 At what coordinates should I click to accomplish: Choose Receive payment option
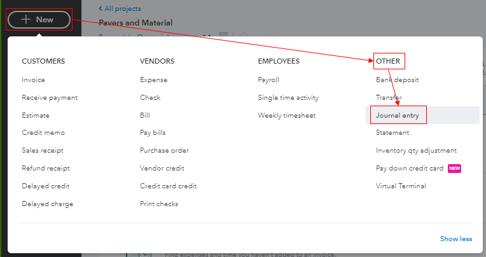point(50,98)
